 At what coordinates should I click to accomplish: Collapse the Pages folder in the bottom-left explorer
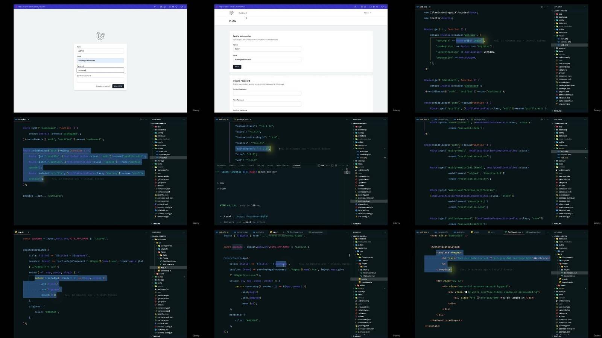coord(163,252)
